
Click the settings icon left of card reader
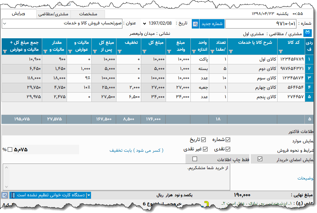(x=5, y=195)
